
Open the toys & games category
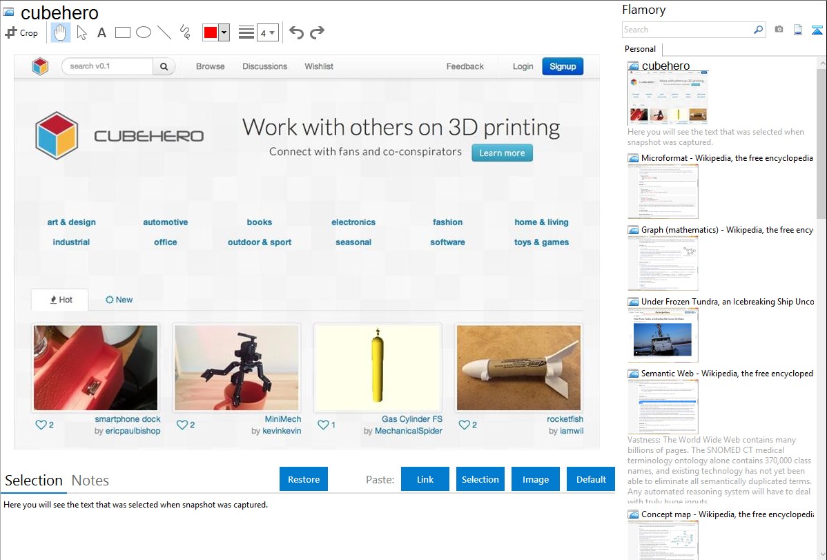(x=542, y=242)
